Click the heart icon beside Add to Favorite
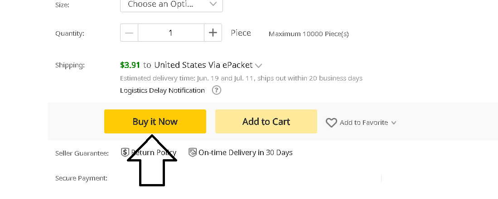This screenshot has width=498, height=199. pos(331,123)
